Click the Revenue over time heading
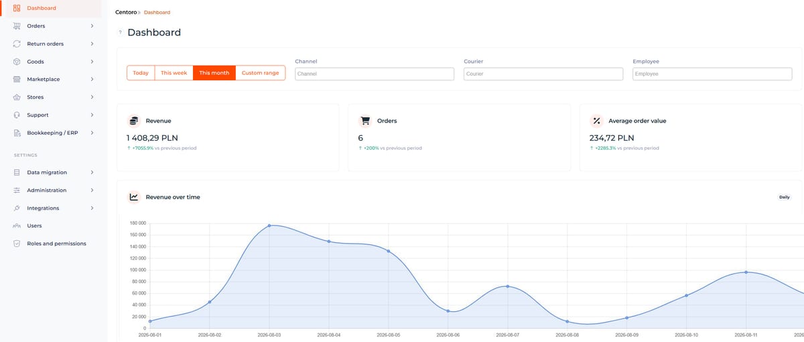804x342 pixels. tap(173, 197)
